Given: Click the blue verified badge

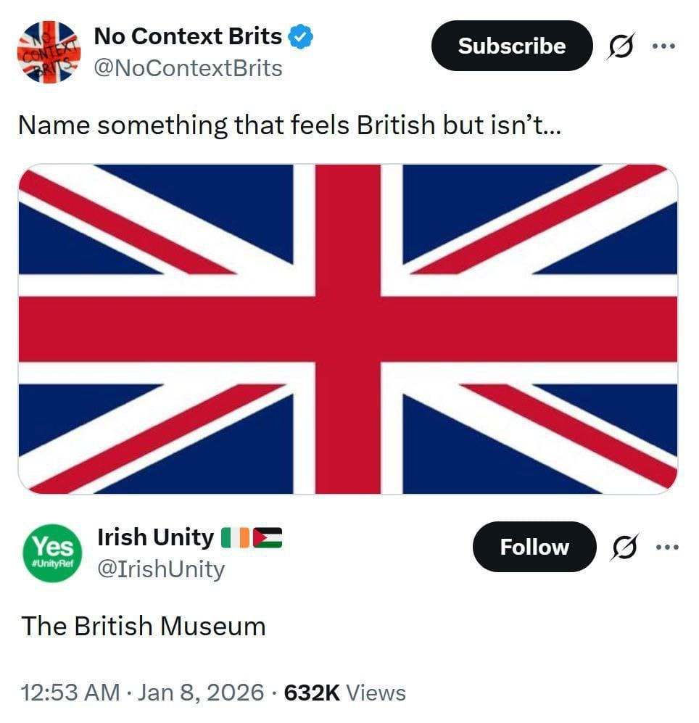Looking at the screenshot, I should (x=299, y=36).
